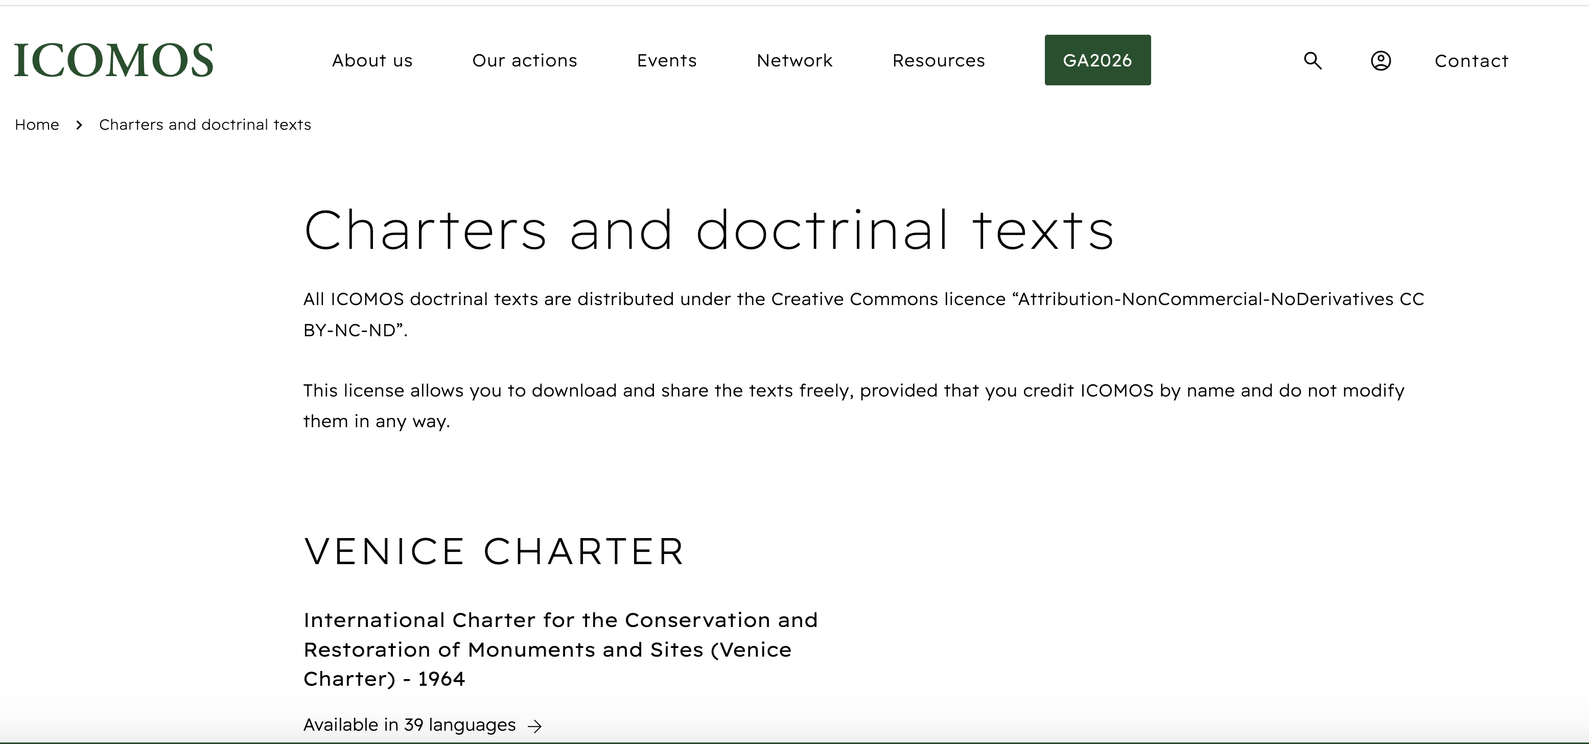The image size is (1589, 744).
Task: Click the GA2026 button
Action: point(1097,60)
